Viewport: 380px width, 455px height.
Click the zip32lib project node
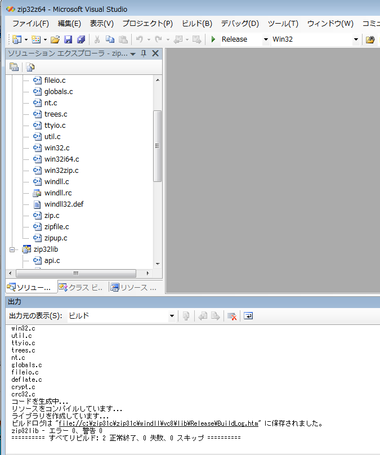[x=46, y=249]
